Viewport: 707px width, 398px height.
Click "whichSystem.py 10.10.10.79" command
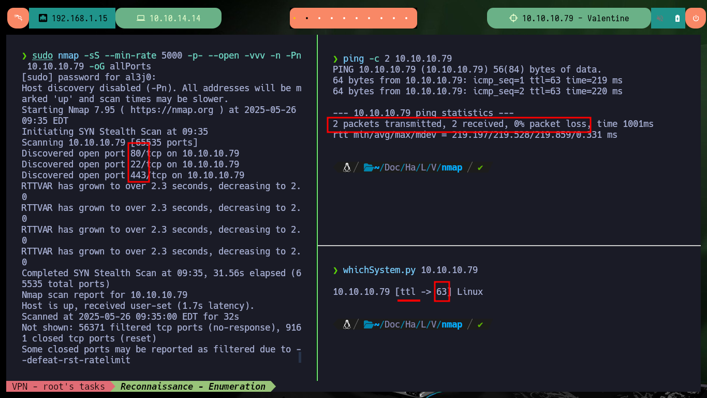[x=410, y=270]
